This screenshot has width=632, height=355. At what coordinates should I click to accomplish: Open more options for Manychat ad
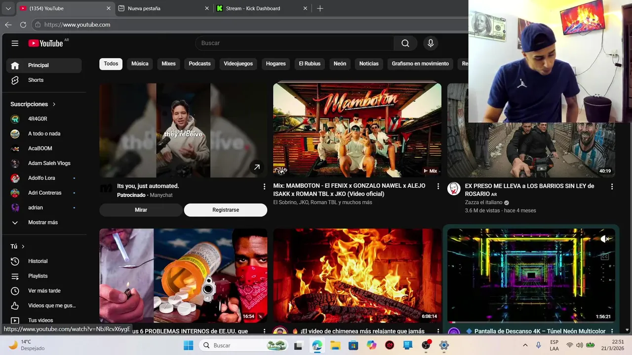coord(264,186)
